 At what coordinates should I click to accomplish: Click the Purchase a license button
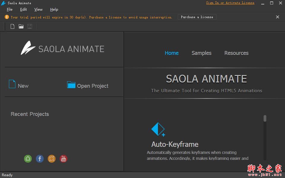click(x=197, y=17)
